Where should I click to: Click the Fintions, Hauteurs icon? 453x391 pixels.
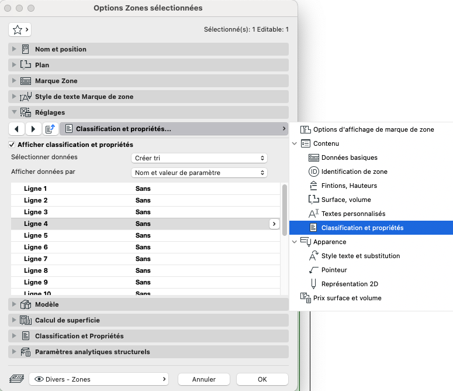pos(313,186)
